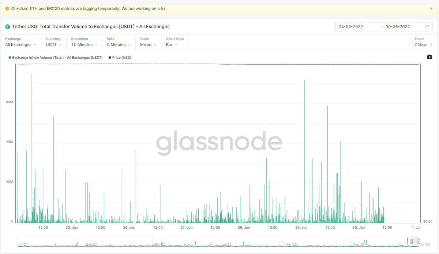Image resolution: width=439 pixels, height=254 pixels.
Task: Toggle Exchange Inflow Volume legend series
Action: [55, 58]
